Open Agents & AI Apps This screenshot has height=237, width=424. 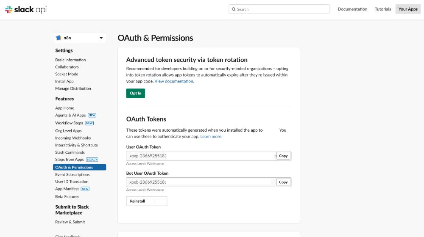click(70, 115)
